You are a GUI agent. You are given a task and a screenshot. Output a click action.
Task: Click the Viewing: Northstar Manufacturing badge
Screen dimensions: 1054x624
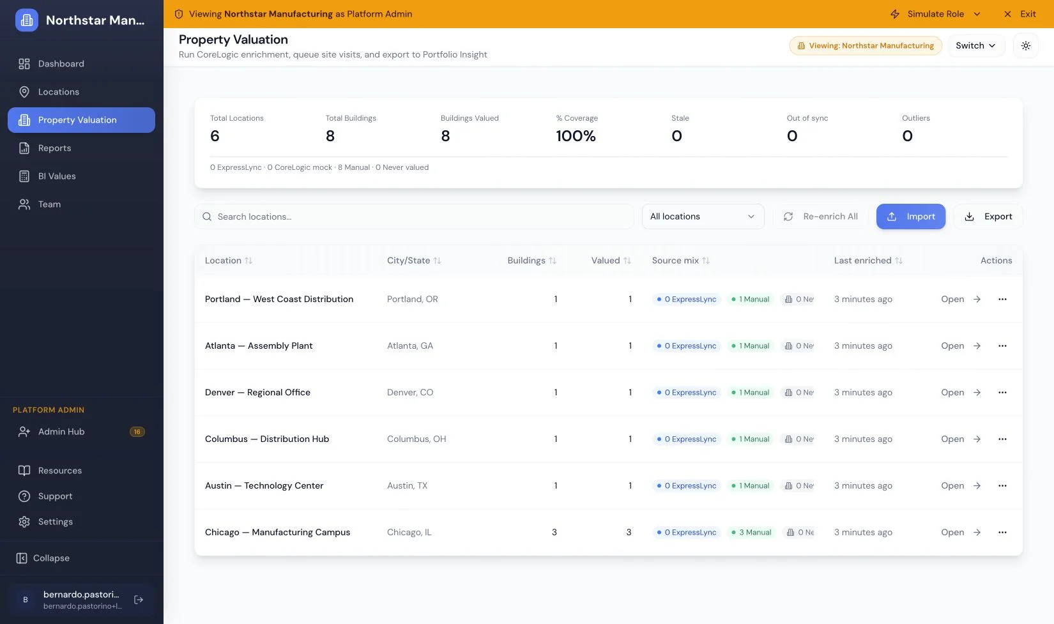[866, 46]
